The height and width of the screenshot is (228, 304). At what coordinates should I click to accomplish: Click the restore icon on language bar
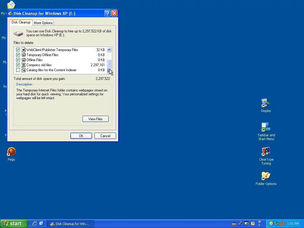point(259,222)
